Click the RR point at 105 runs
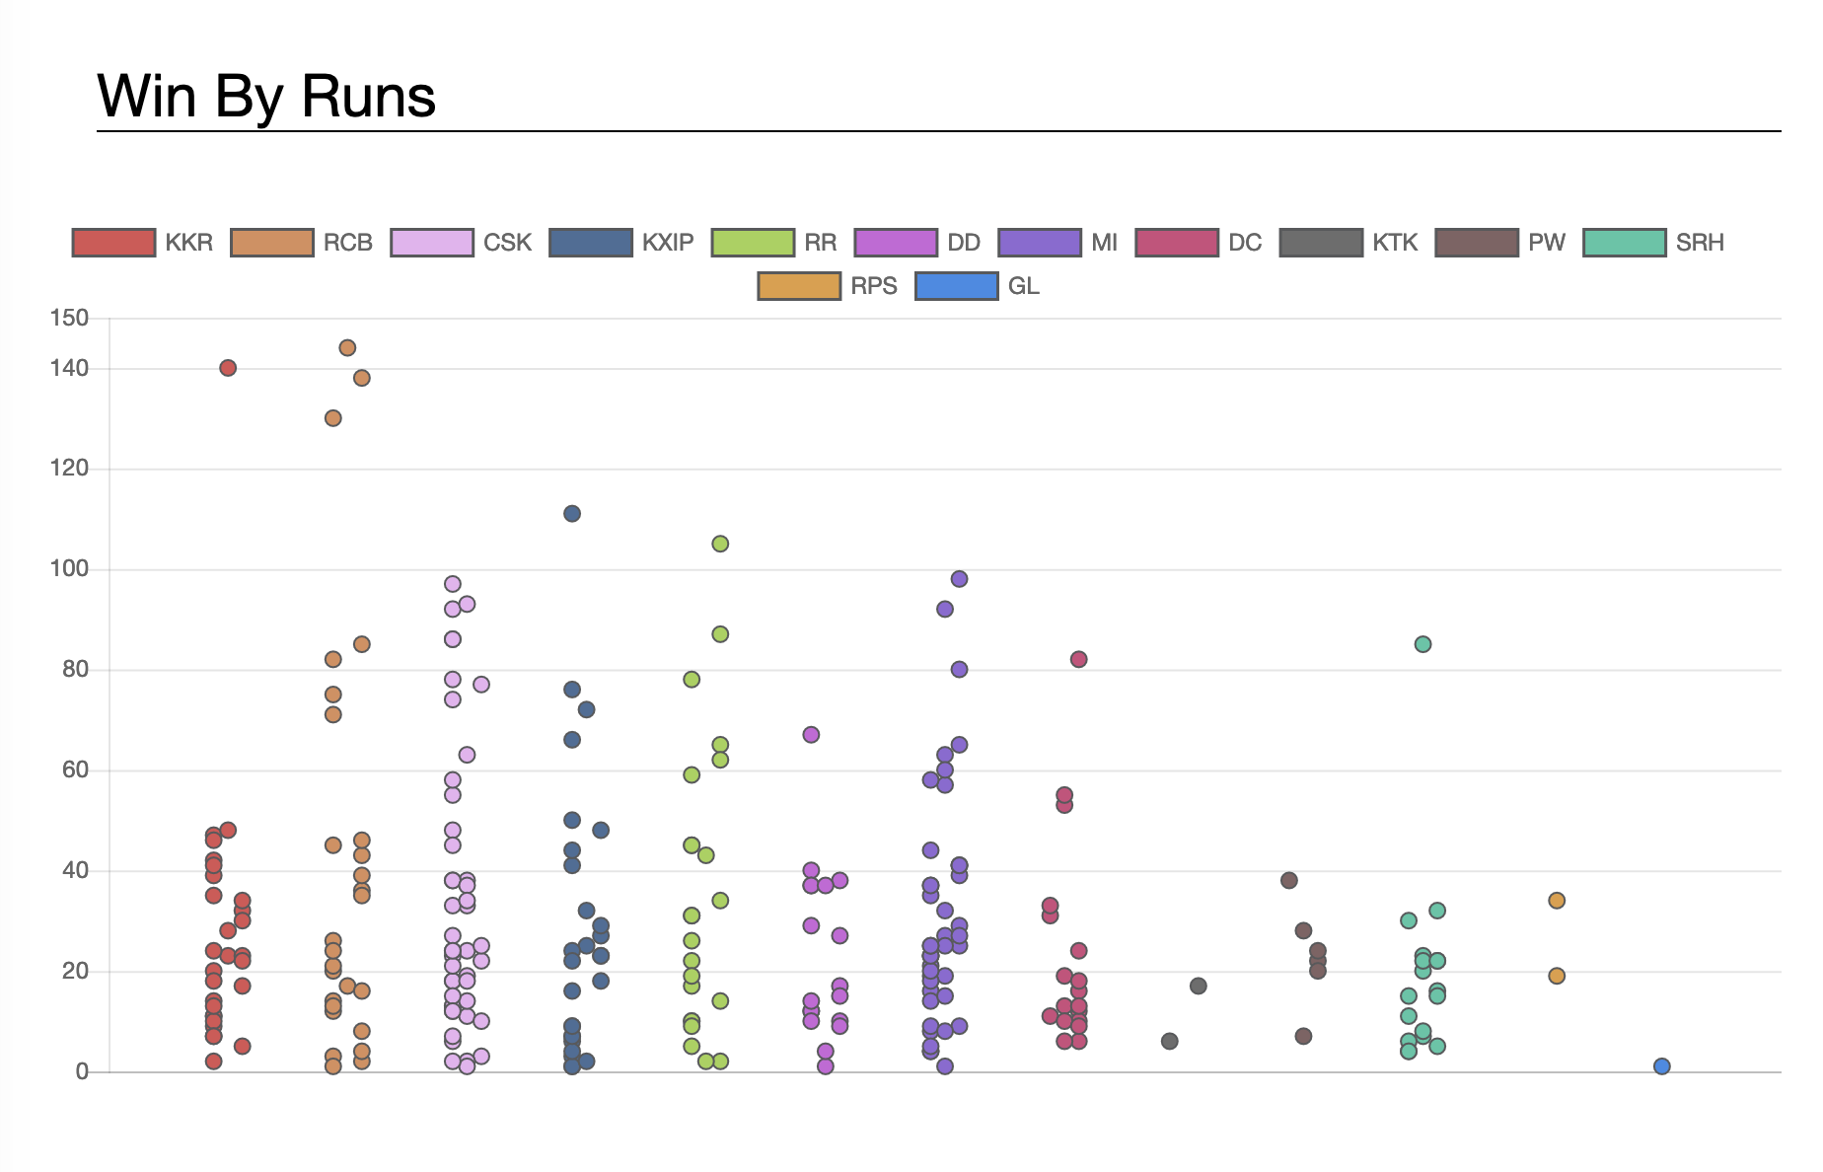Image resolution: width=1823 pixels, height=1172 pixels. (720, 544)
